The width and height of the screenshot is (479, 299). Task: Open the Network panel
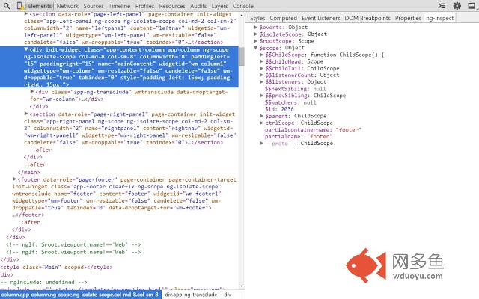[67, 6]
